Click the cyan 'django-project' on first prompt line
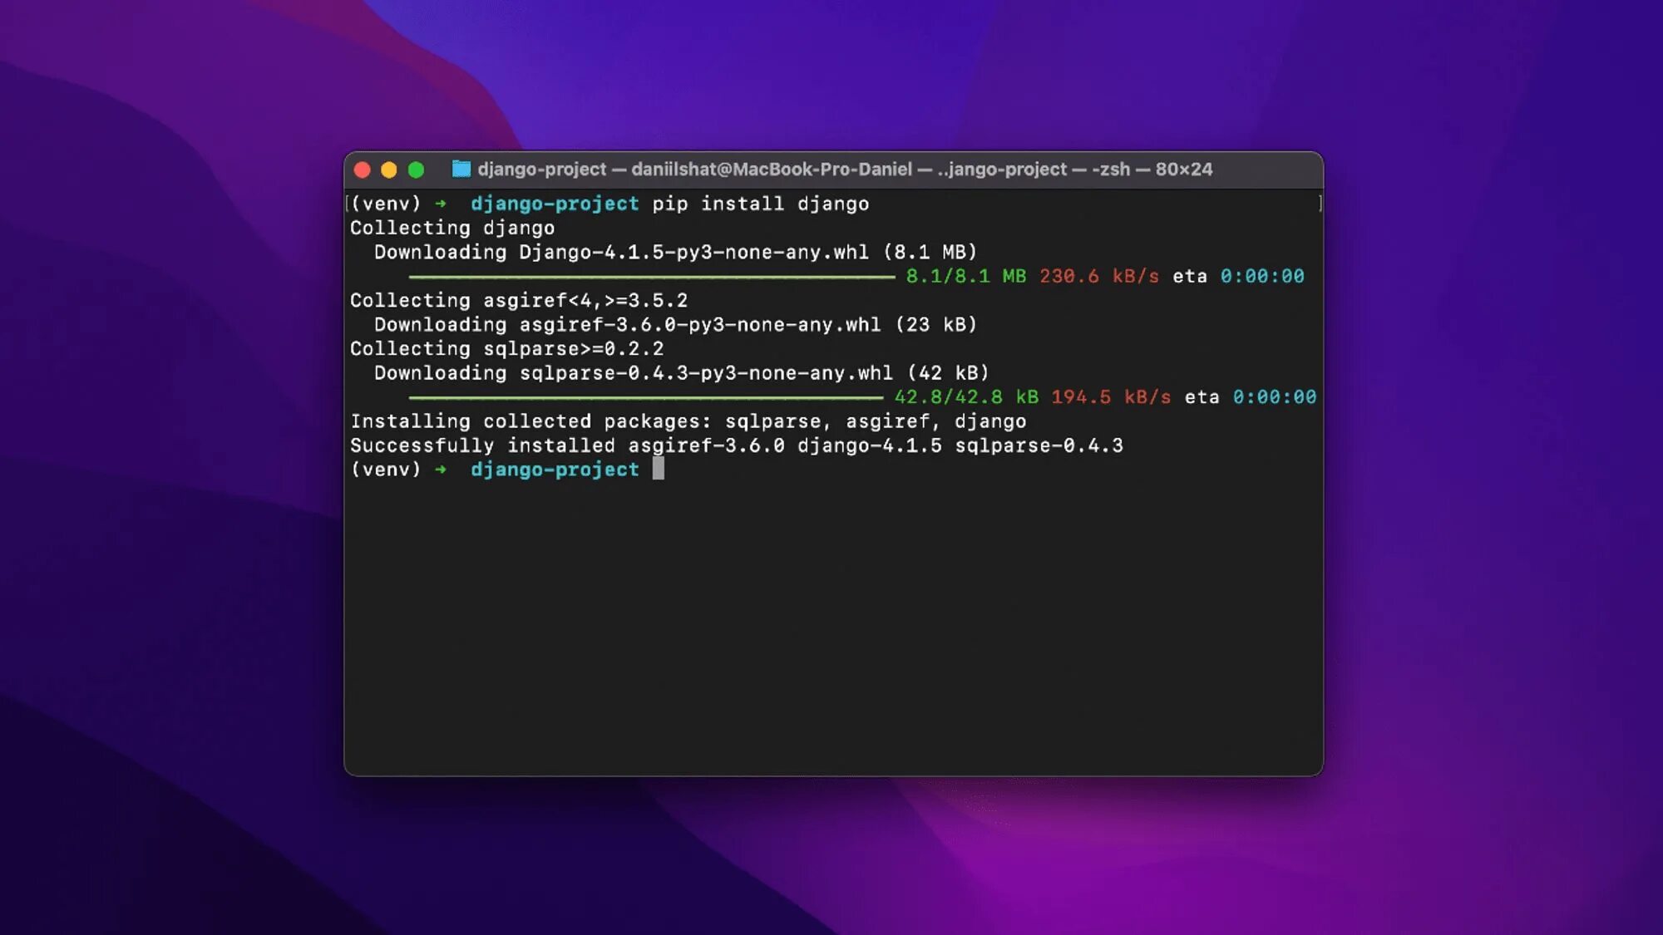Screen dimensions: 1663x935 (x=555, y=204)
